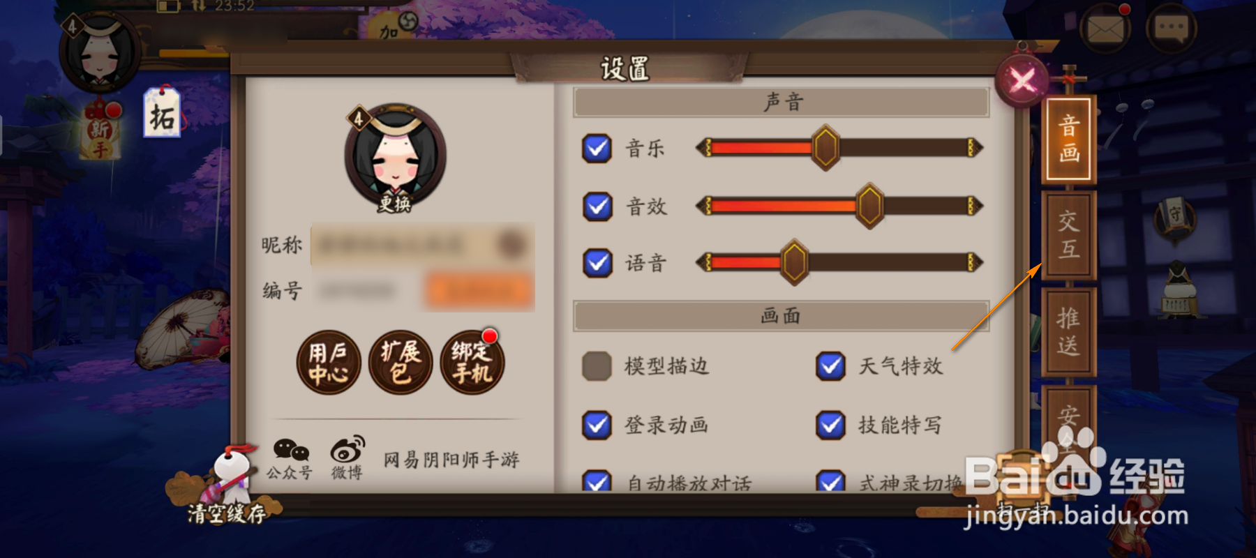Viewport: 1256px width, 558px height.
Task: Uncheck the 音效 sound effects checkbox
Action: (597, 206)
